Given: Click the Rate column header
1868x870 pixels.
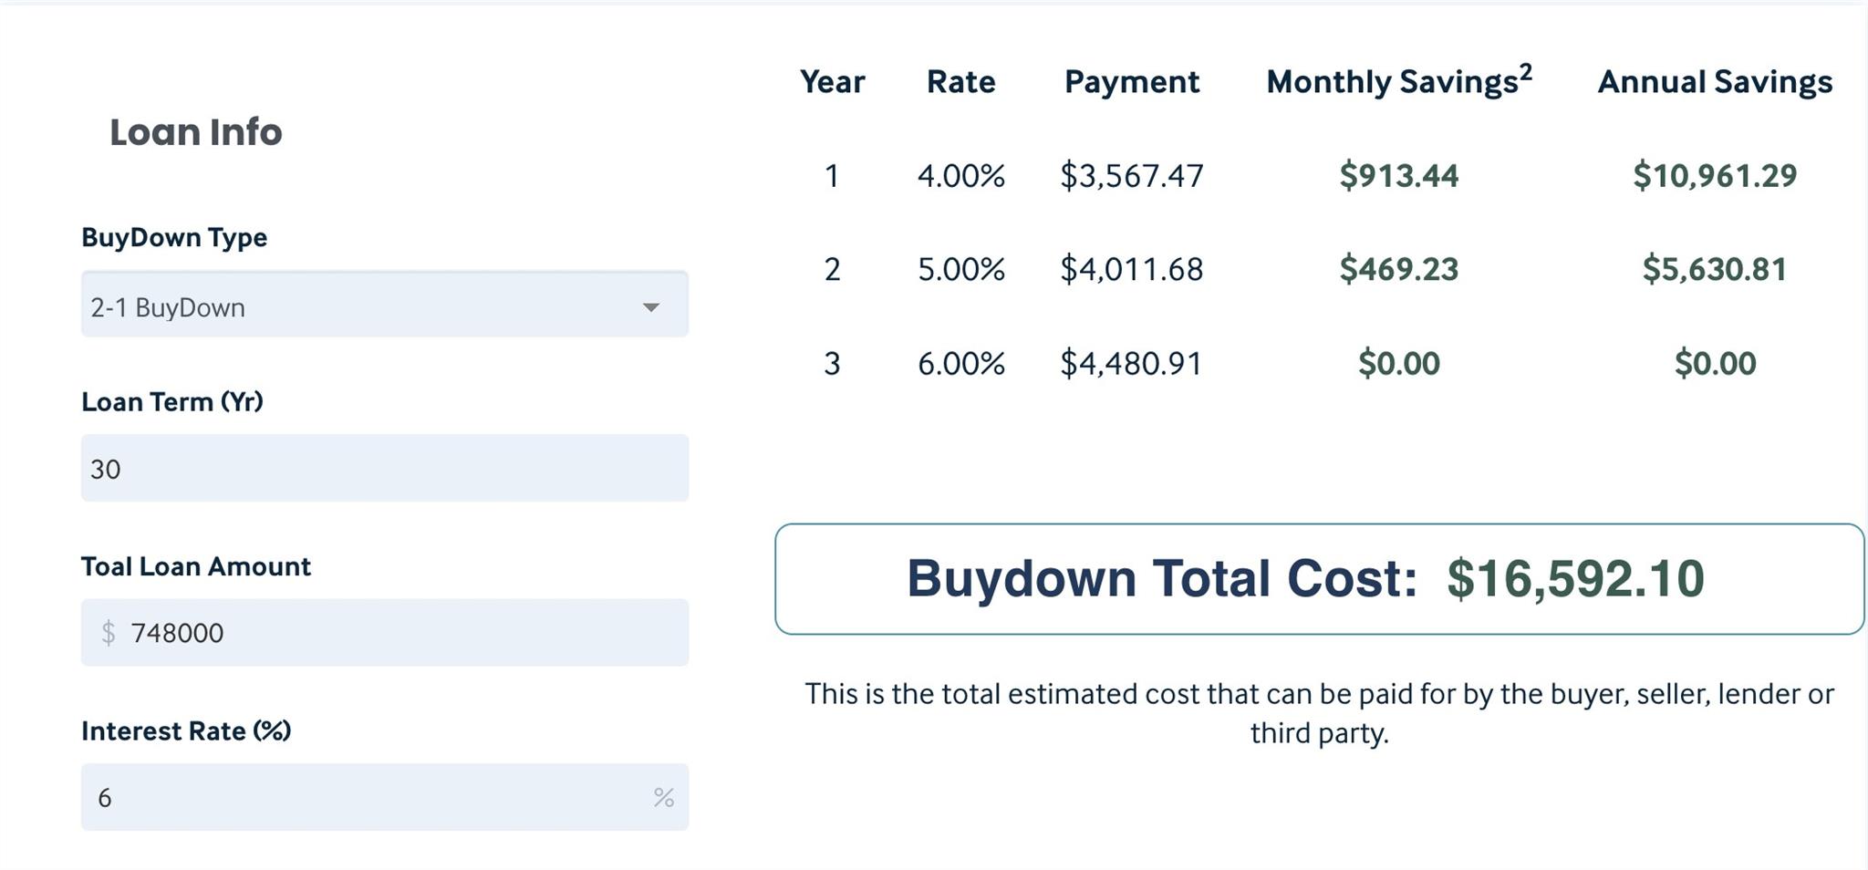Looking at the screenshot, I should pyautogui.click(x=960, y=82).
